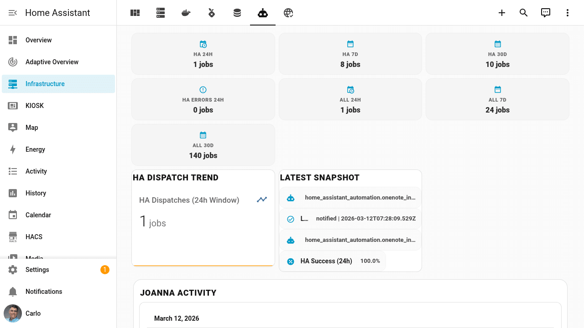The height and width of the screenshot is (328, 584).
Task: Open the HA 7D jobs card
Action: 350,53
